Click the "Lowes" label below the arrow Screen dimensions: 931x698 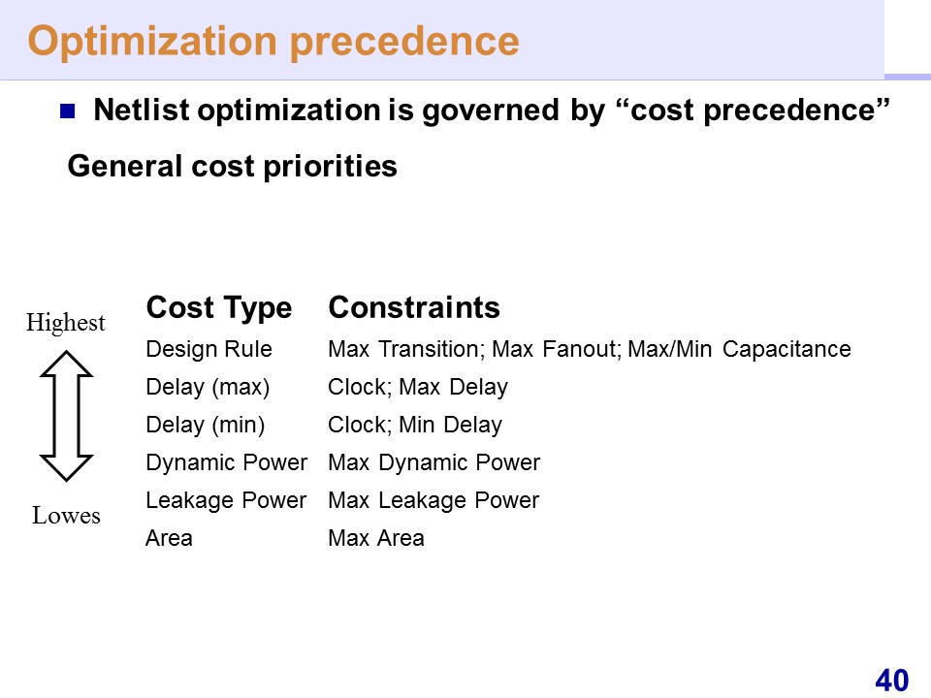66,516
